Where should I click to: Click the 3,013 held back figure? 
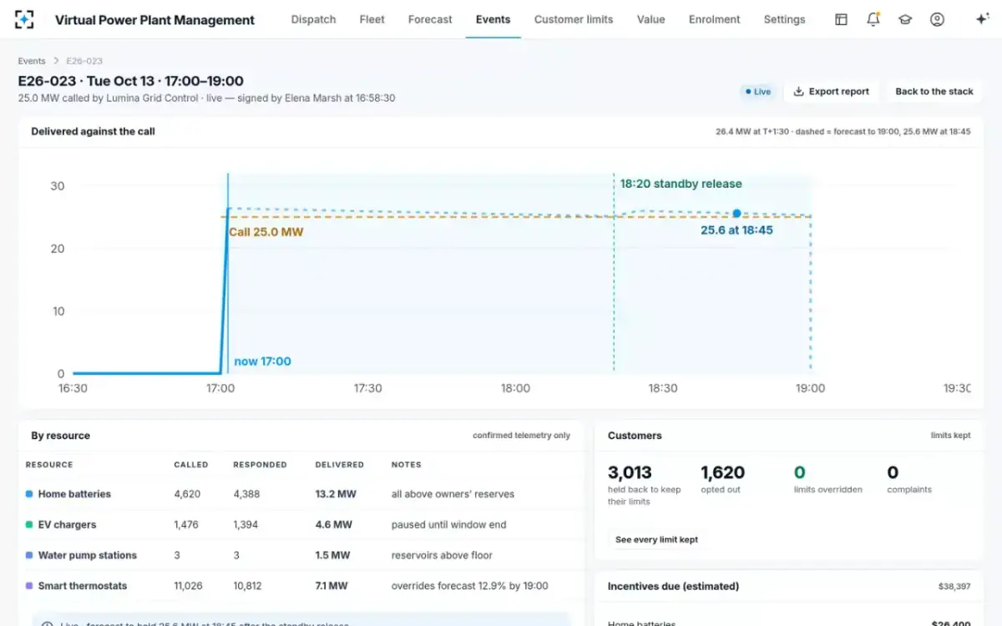pyautogui.click(x=630, y=472)
